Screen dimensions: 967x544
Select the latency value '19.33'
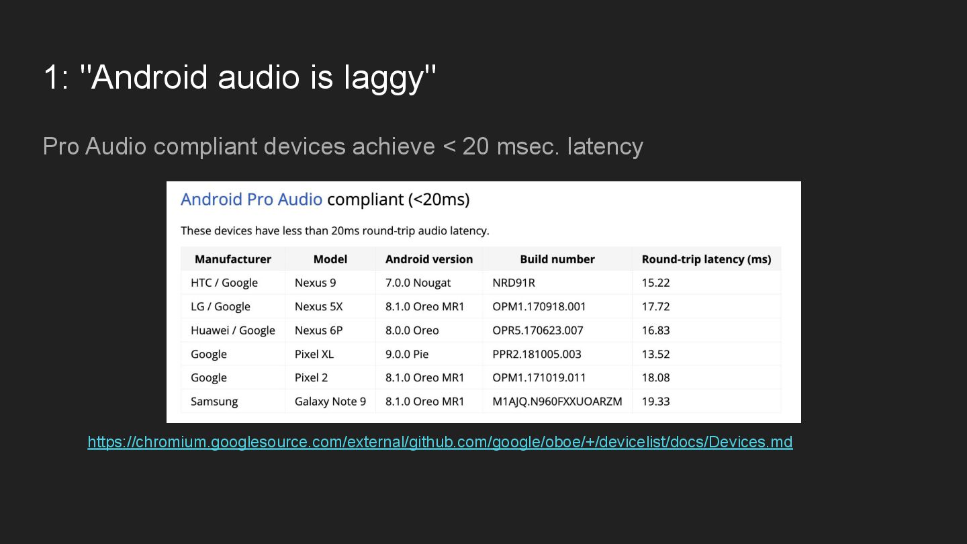656,402
